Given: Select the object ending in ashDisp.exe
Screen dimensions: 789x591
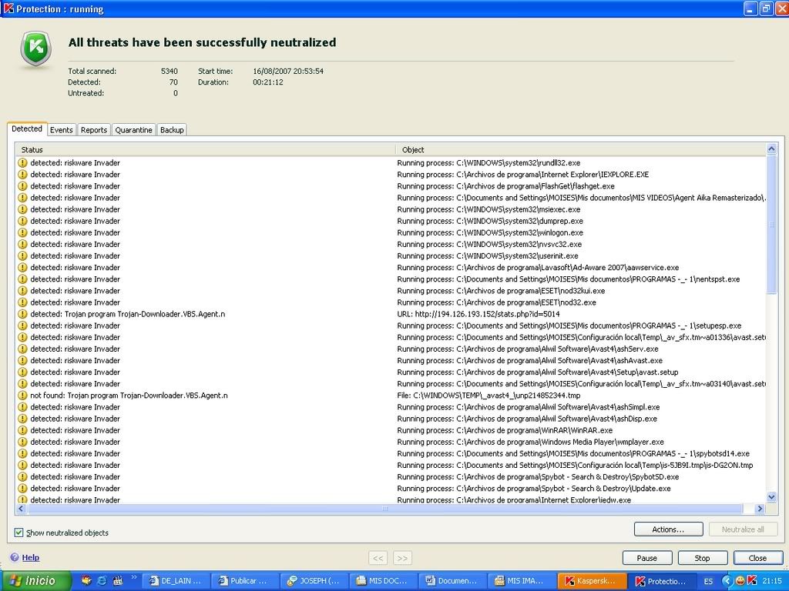Looking at the screenshot, I should click(527, 419).
